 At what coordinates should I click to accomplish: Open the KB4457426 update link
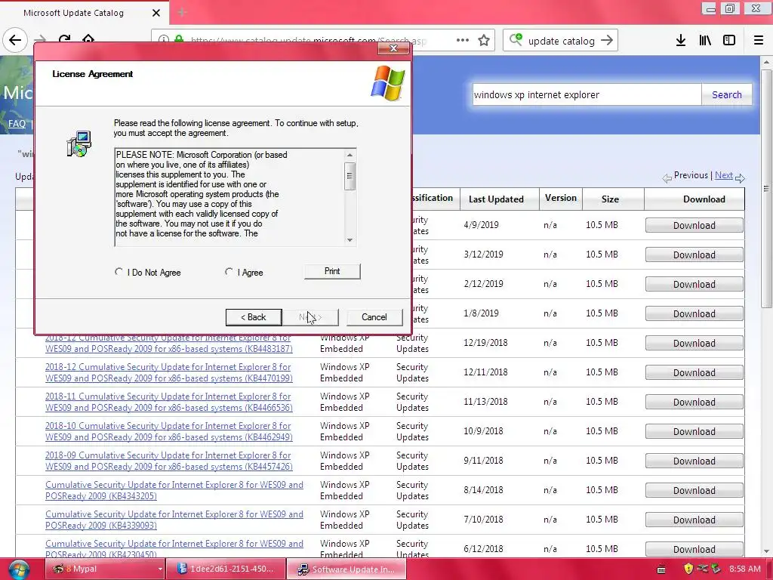pos(168,461)
